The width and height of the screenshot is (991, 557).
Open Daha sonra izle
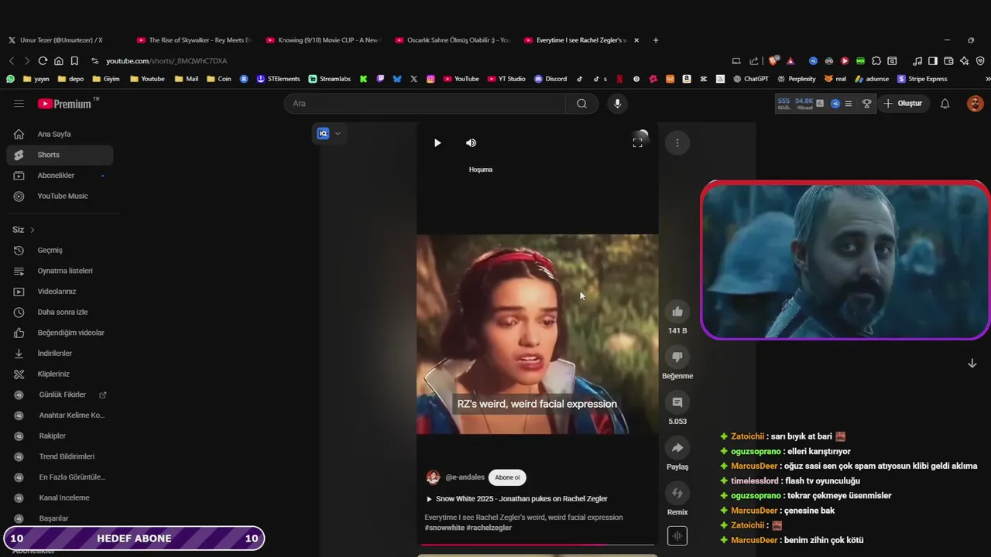point(60,313)
